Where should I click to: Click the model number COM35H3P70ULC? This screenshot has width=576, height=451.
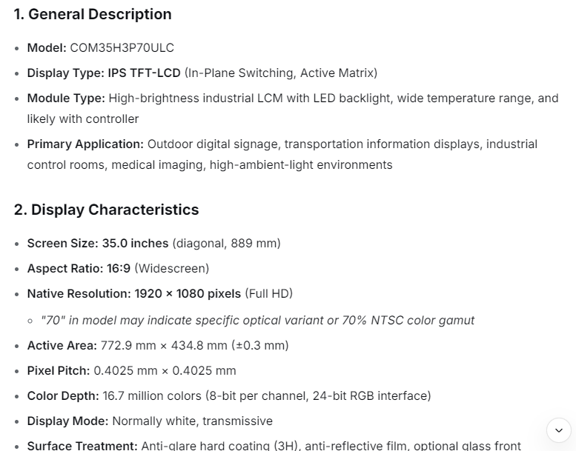tap(122, 48)
